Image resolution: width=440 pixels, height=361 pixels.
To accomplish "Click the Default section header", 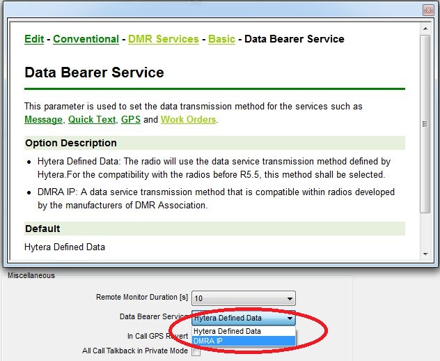I will click(x=42, y=229).
